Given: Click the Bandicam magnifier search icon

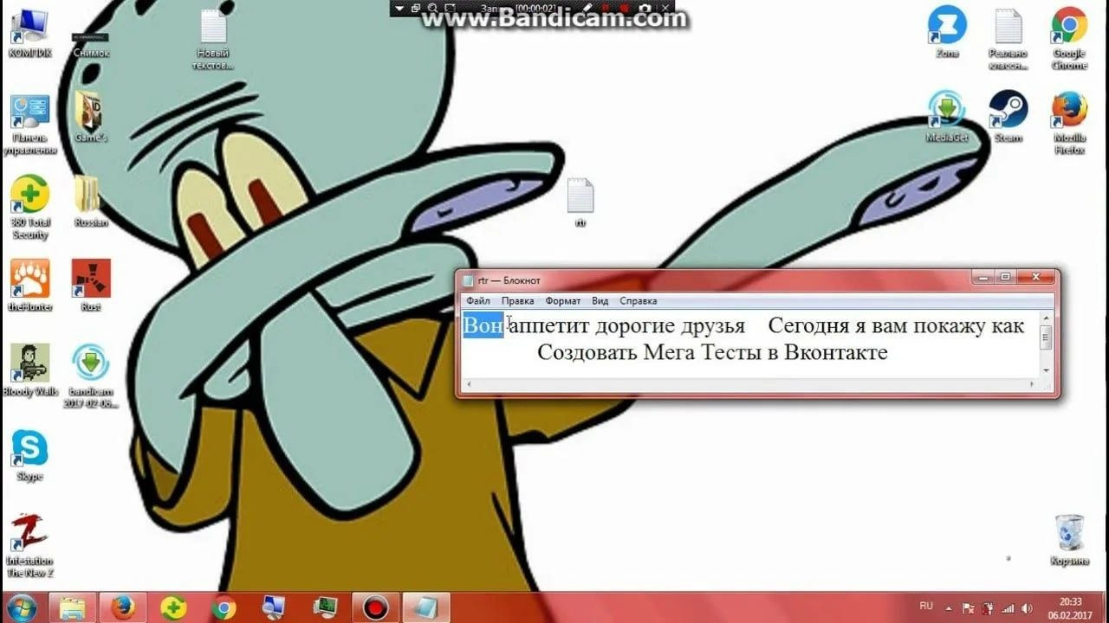Looking at the screenshot, I should [x=432, y=8].
